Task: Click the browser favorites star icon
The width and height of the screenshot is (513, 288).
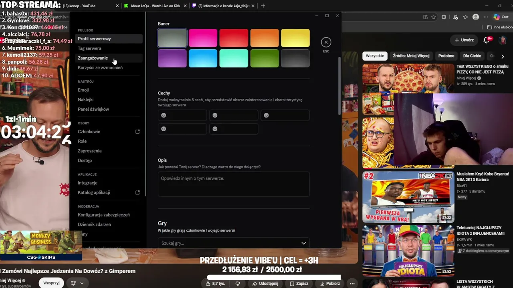Action: click(433, 17)
